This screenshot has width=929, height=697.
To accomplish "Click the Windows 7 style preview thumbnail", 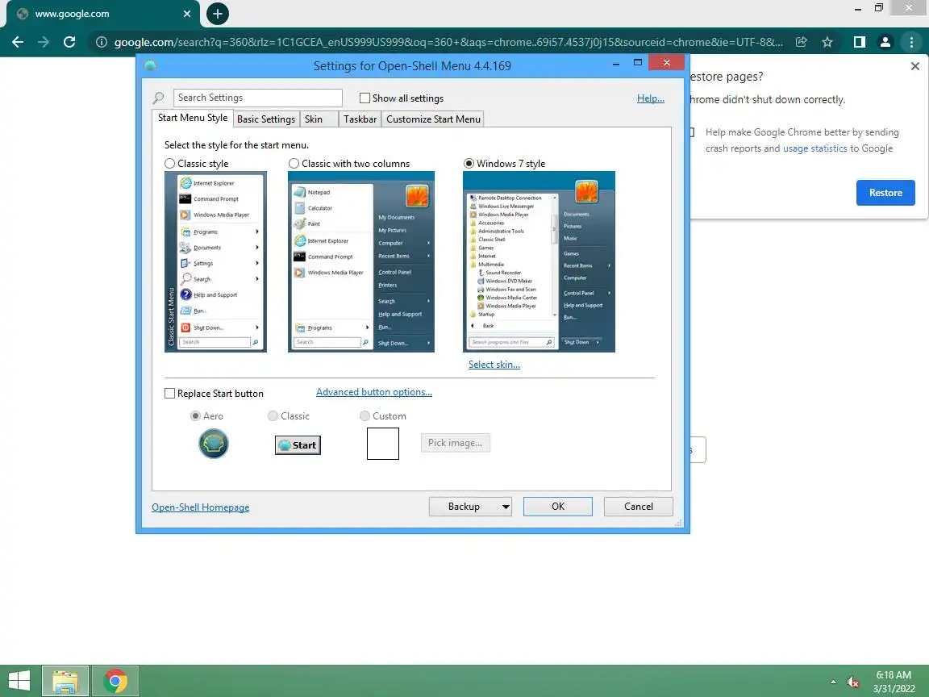I will point(539,261).
